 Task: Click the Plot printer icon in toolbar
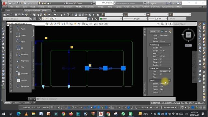[x=16, y=15]
